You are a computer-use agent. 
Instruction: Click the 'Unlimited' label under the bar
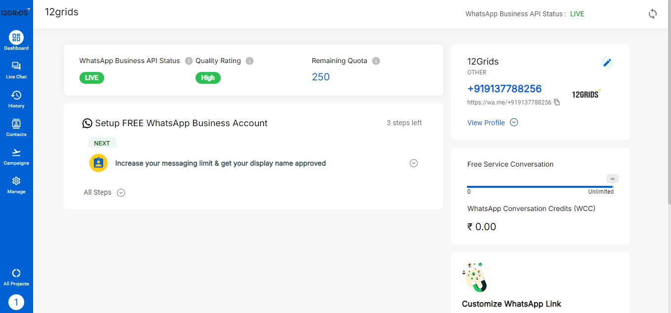pos(601,192)
